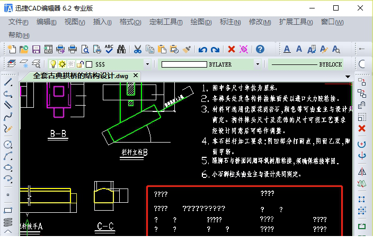This screenshot has width=373, height=245.
Task: Open the document tab list arrow
Action: (x=348, y=77)
